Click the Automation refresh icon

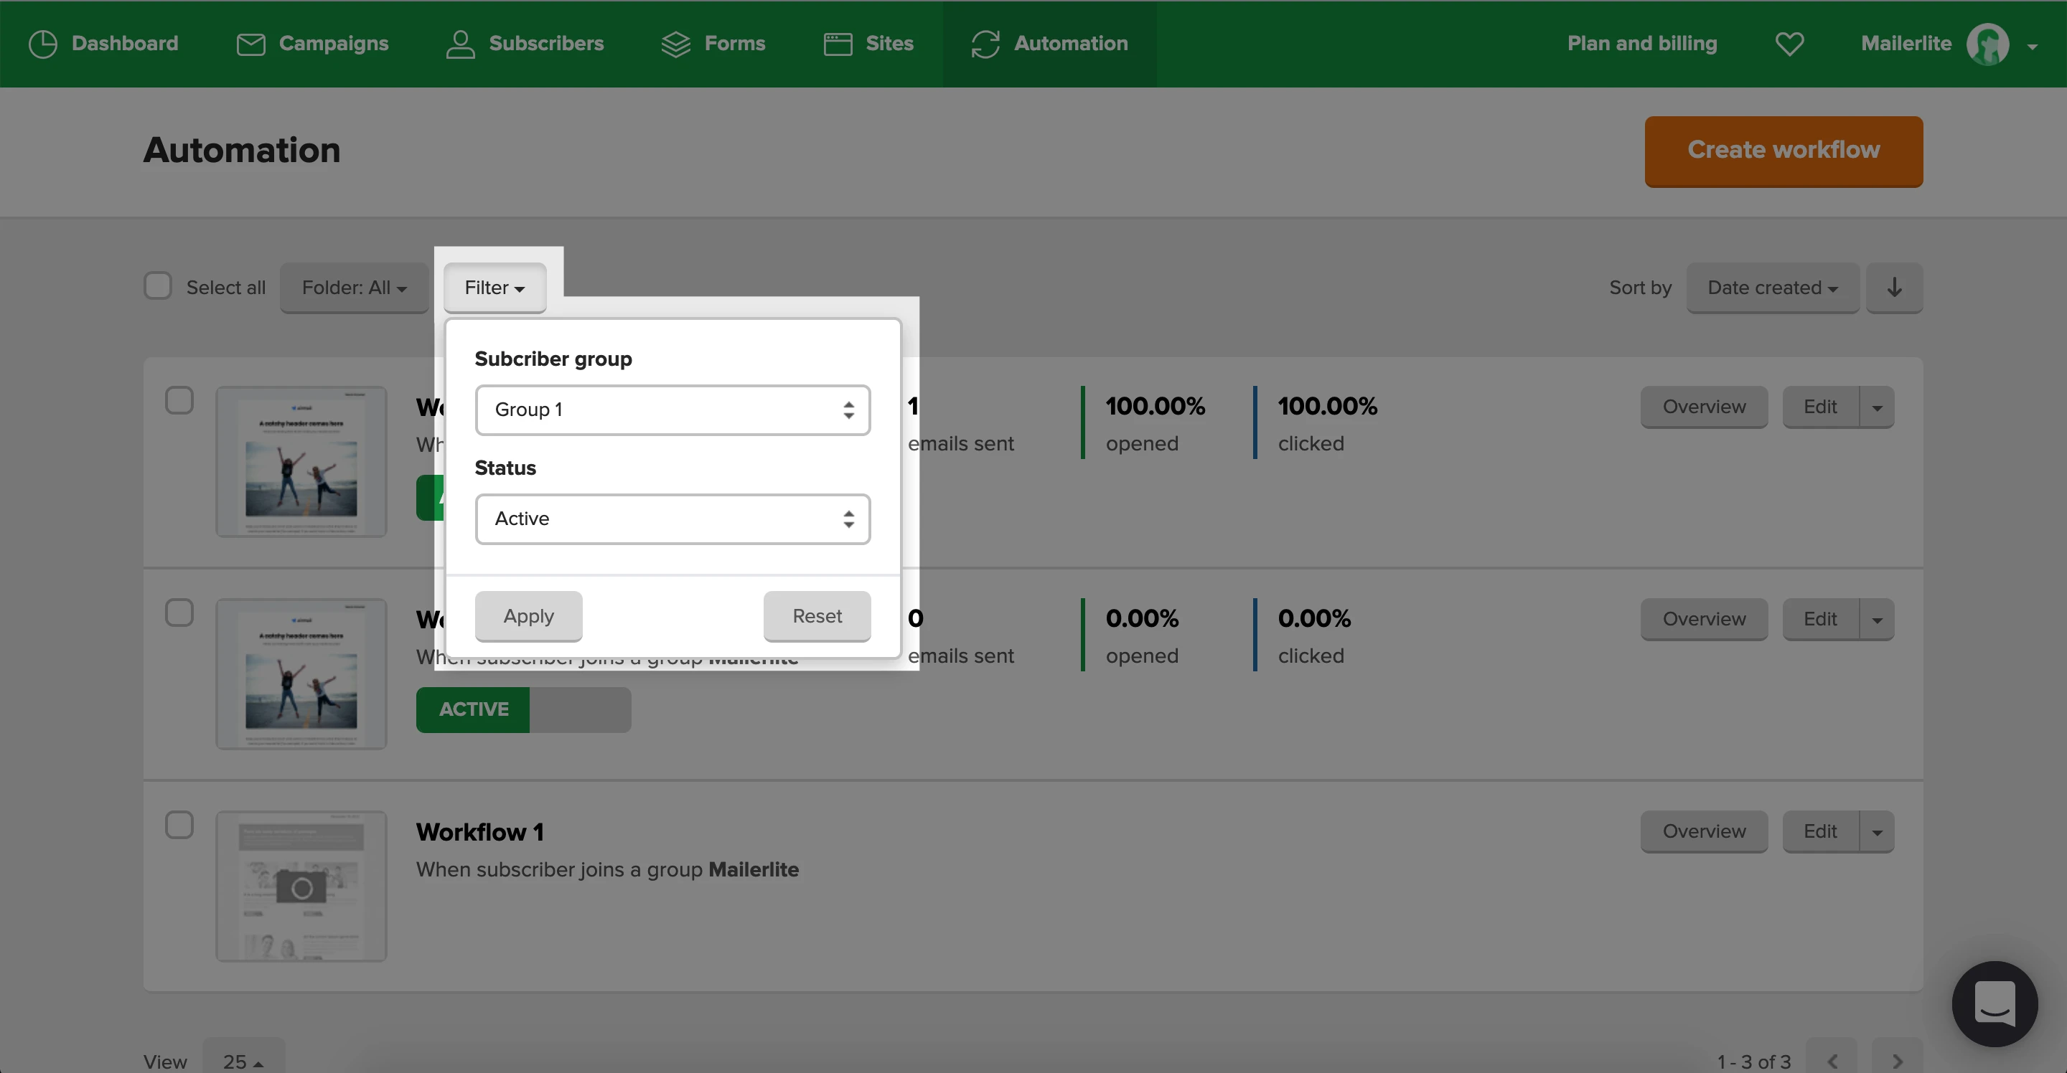(985, 44)
